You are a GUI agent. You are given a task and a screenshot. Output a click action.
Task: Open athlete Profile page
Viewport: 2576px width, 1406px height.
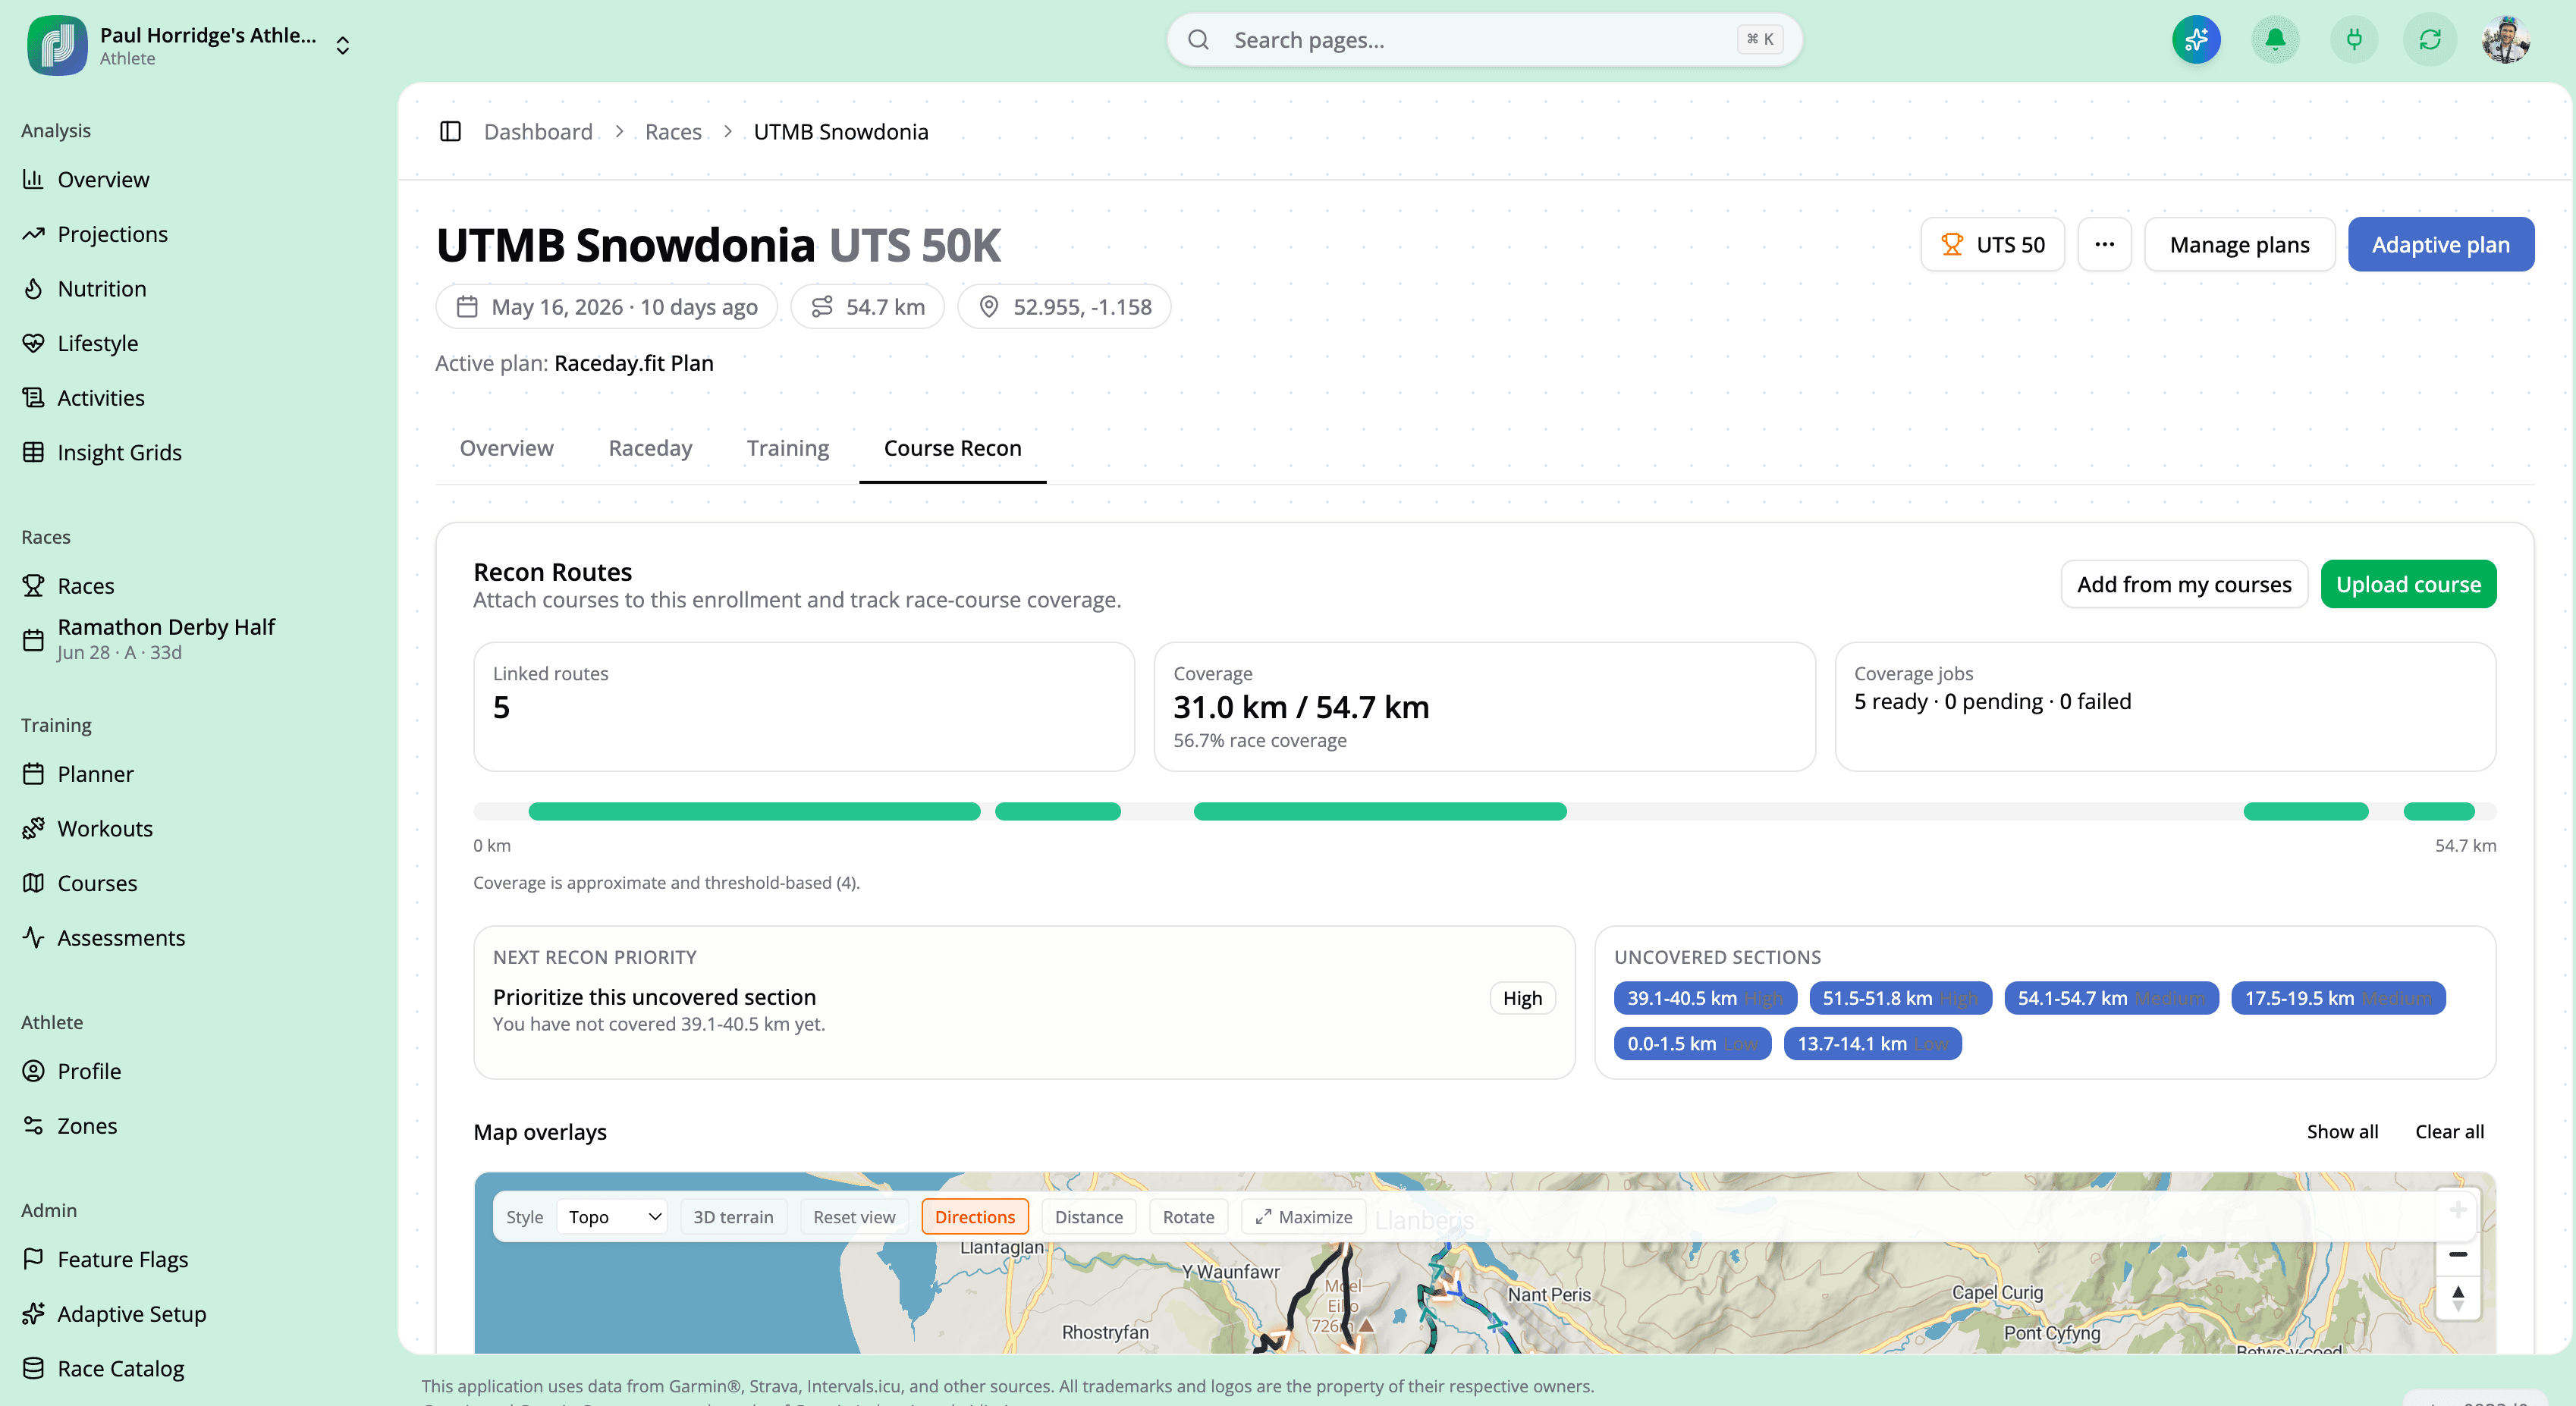pyautogui.click(x=89, y=1071)
